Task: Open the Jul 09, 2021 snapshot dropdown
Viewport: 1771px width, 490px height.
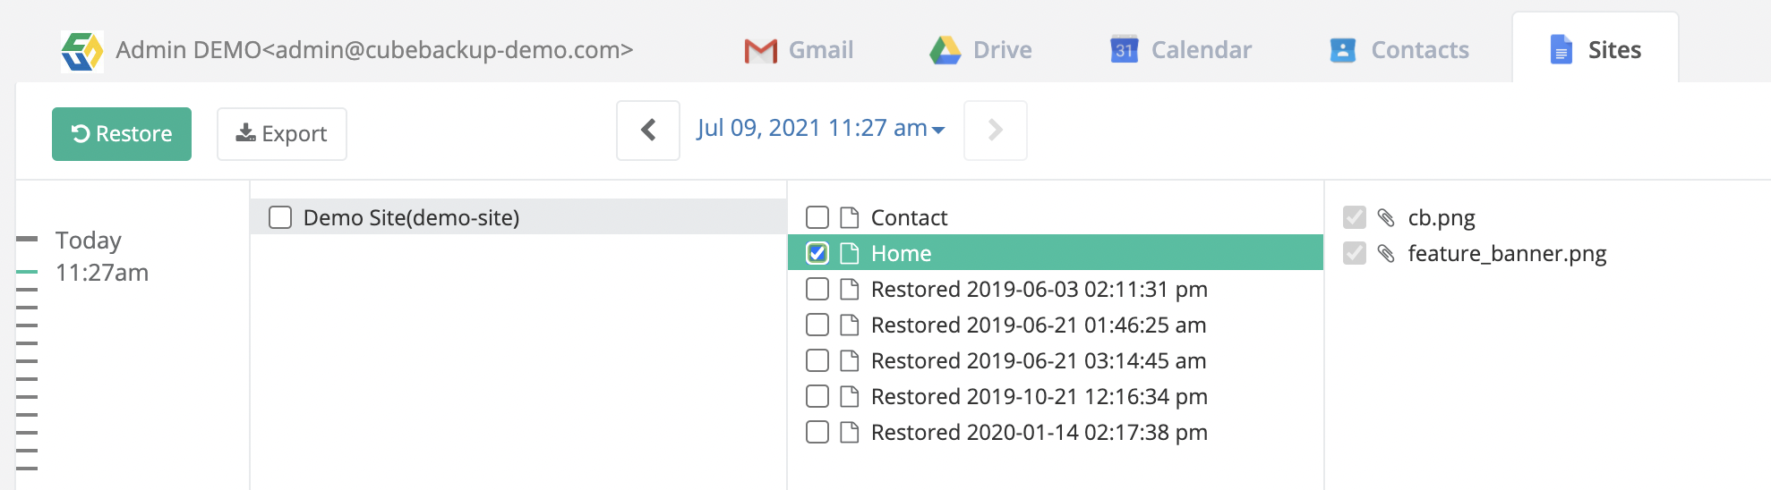Action: click(x=821, y=129)
